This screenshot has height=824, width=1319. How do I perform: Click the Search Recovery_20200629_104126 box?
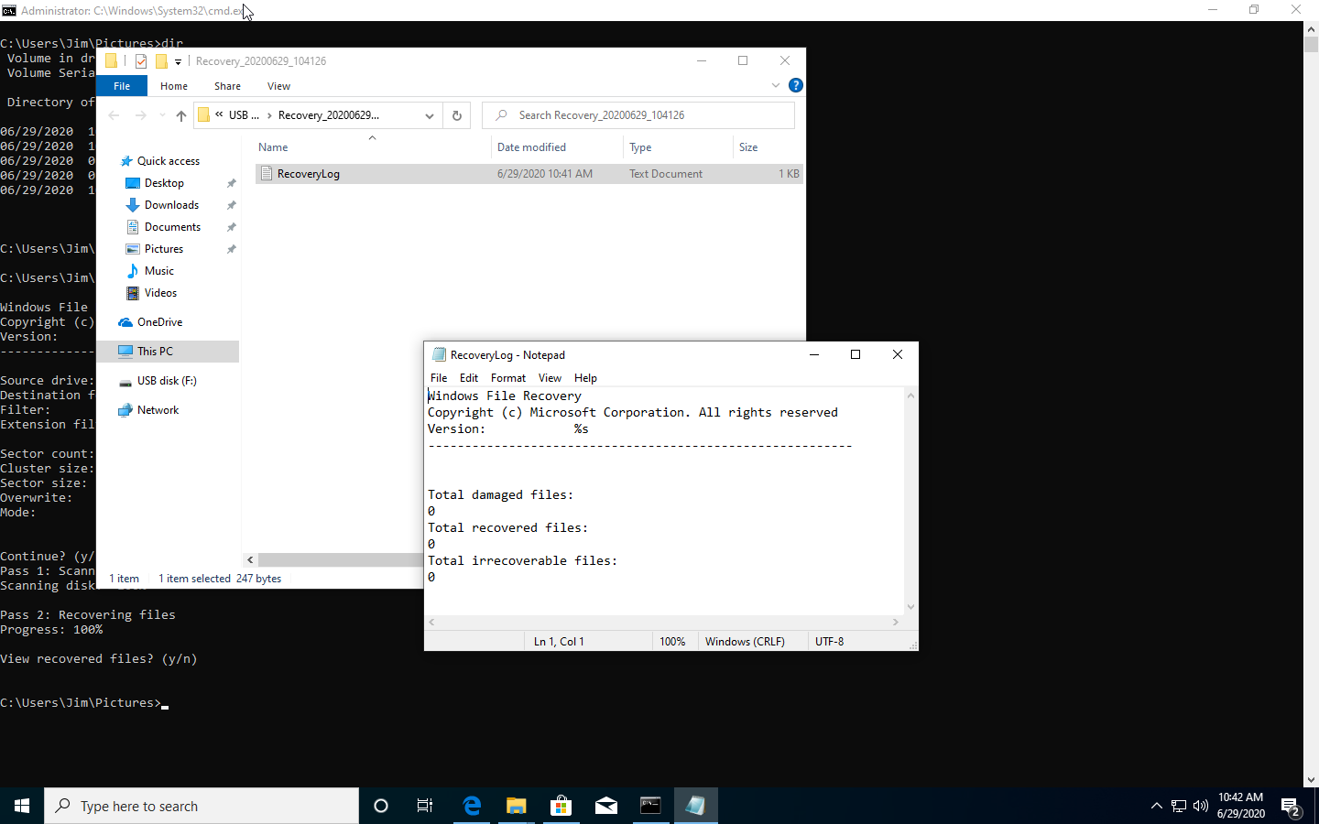pos(638,115)
